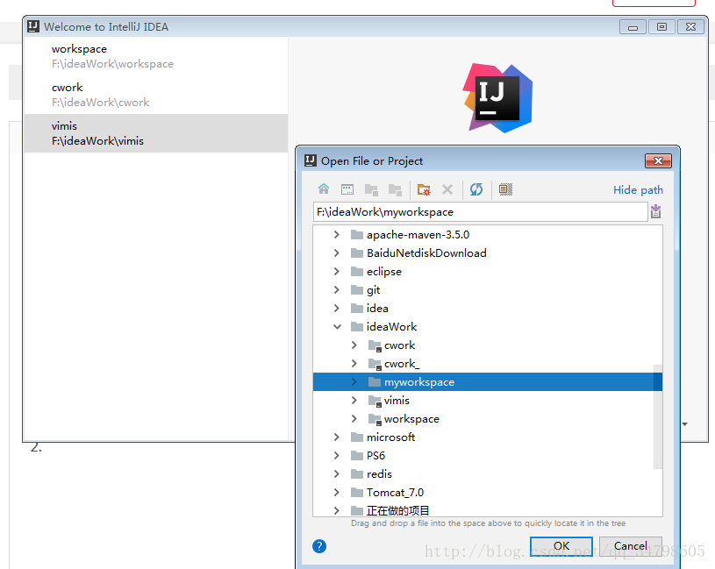Select PS6 folder in tree
Screen dimensions: 715x569
coord(375,456)
